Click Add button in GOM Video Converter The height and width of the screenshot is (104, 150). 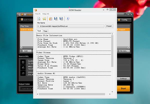(26, 51)
